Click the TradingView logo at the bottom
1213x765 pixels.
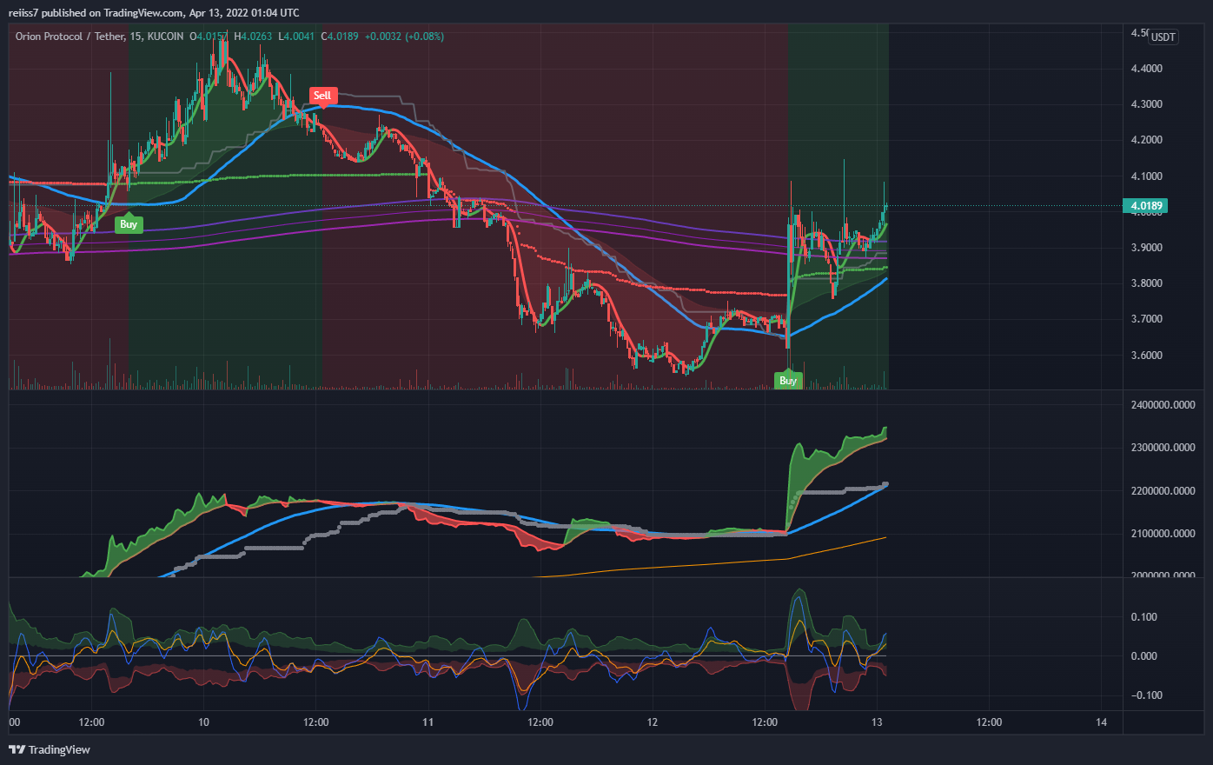[50, 749]
